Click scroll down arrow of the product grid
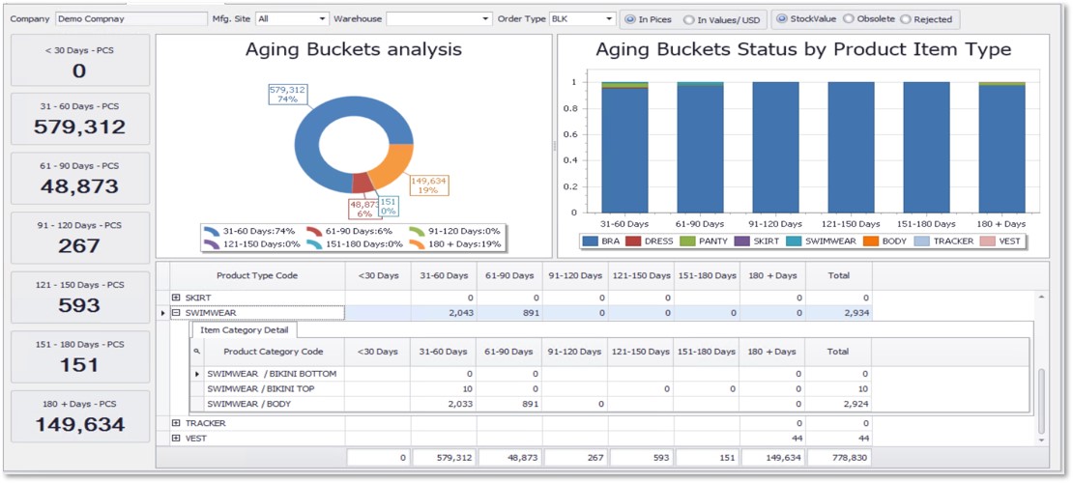This screenshot has width=1073, height=483. click(x=1041, y=440)
